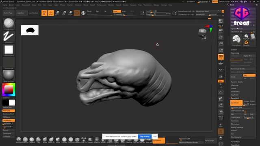Adjust the LazyRadius slider

[9, 124]
